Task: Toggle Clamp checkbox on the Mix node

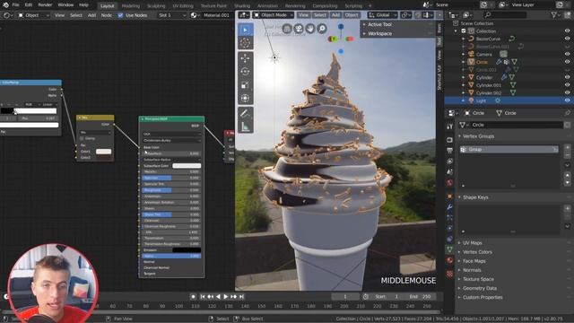Action: [82, 138]
